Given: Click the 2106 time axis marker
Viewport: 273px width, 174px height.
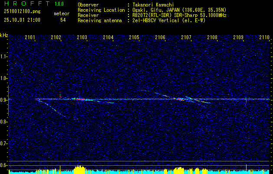Looking at the screenshot, I should point(160,37).
